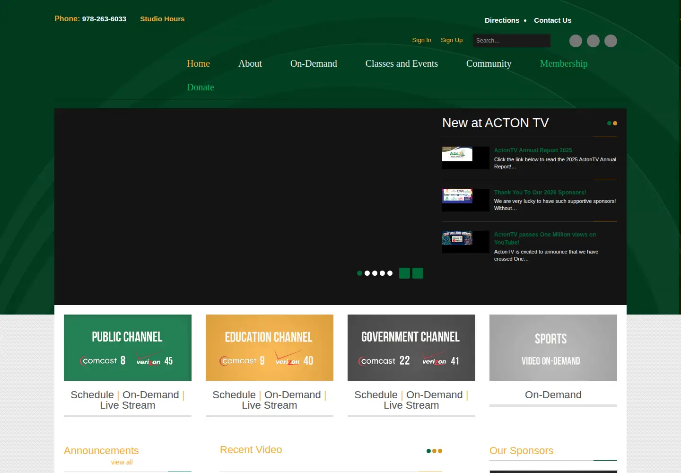Click view all under Announcements
Screen dimensions: 681x473
(122, 462)
